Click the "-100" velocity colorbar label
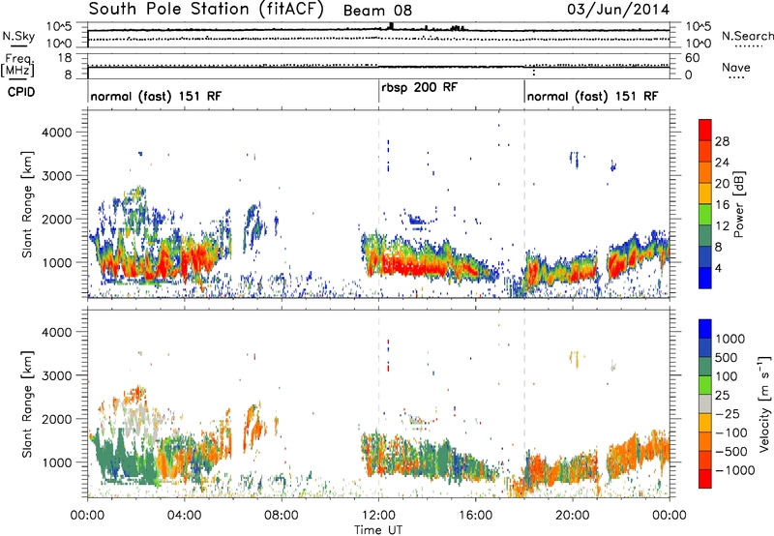774x536 pixels. [x=731, y=432]
